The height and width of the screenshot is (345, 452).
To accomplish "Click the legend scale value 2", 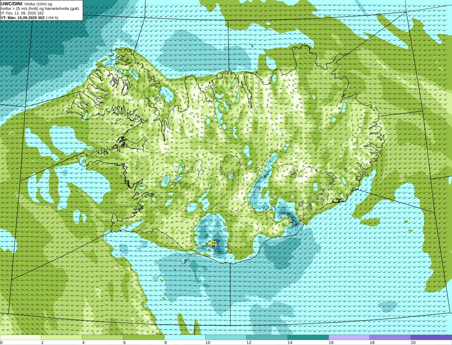I will coord(42,343).
